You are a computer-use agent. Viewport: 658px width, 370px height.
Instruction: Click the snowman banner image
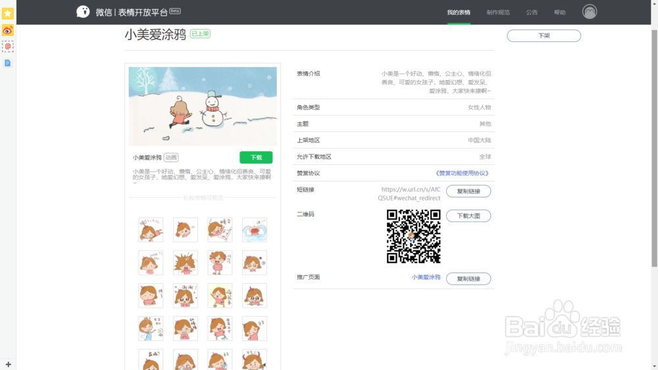tap(203, 106)
